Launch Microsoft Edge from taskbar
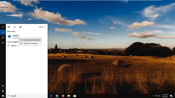175x98 pixels. click(51, 96)
